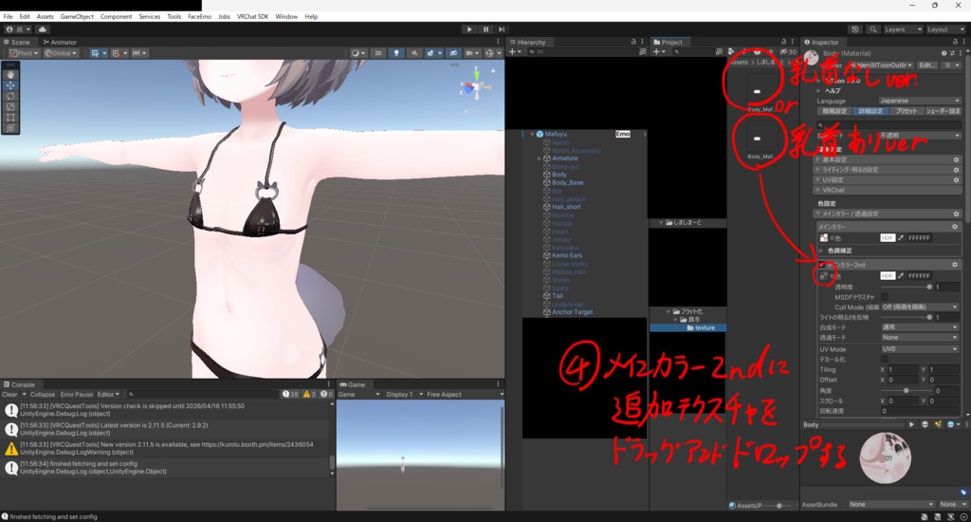Toggle hidden objects visibility in Scene
Image resolution: width=971 pixels, height=522 pixels.
pyautogui.click(x=453, y=53)
